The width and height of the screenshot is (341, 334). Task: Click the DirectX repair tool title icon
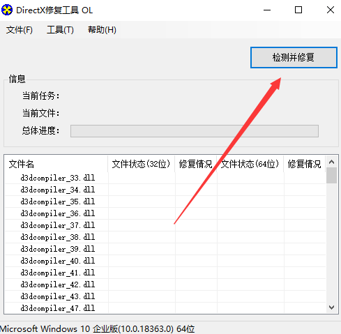(x=7, y=10)
